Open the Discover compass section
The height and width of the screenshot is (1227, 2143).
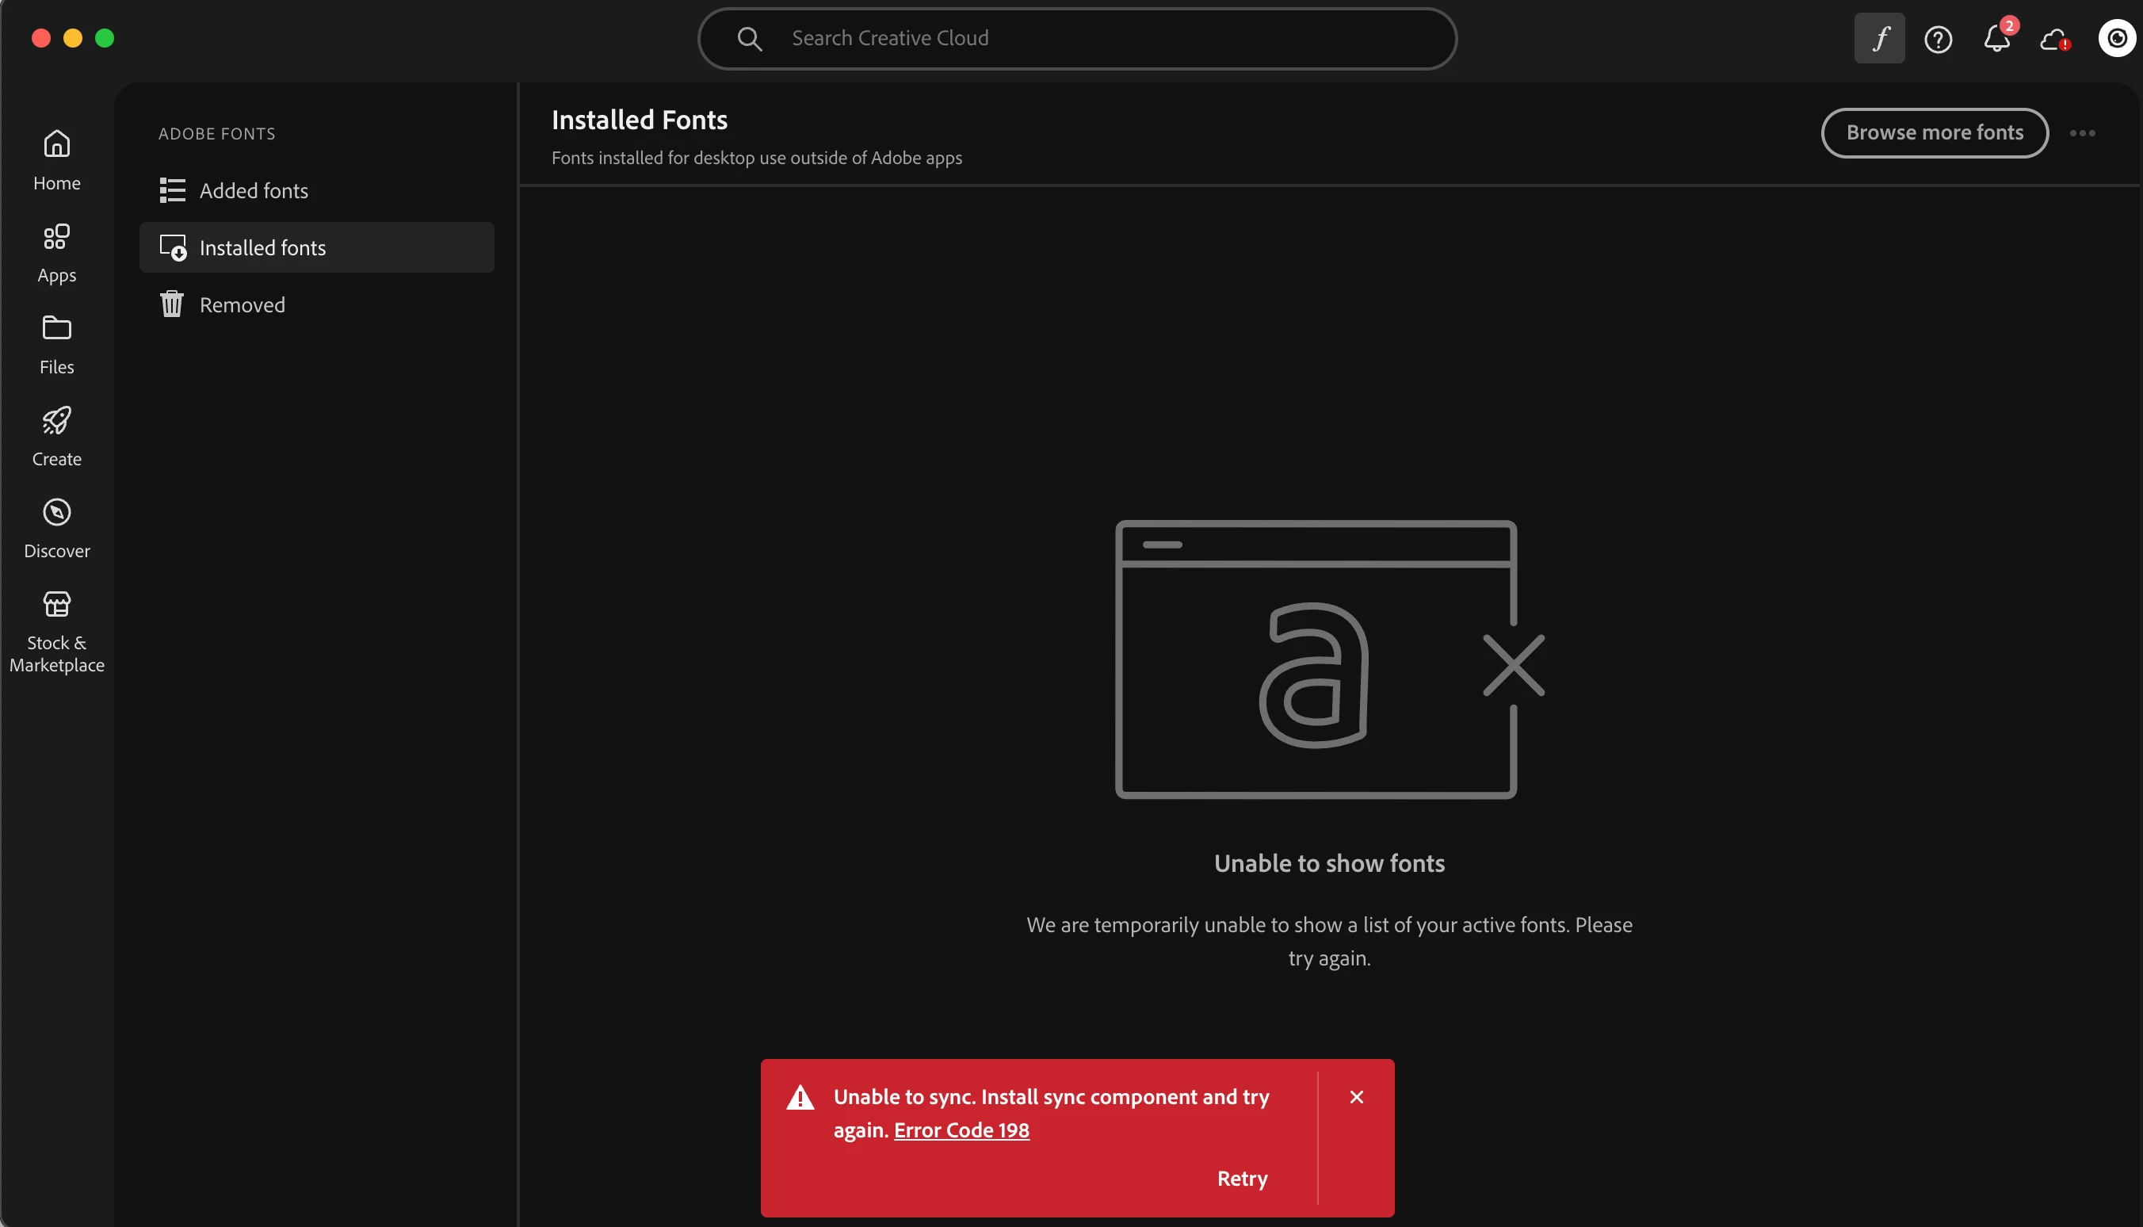coord(56,528)
